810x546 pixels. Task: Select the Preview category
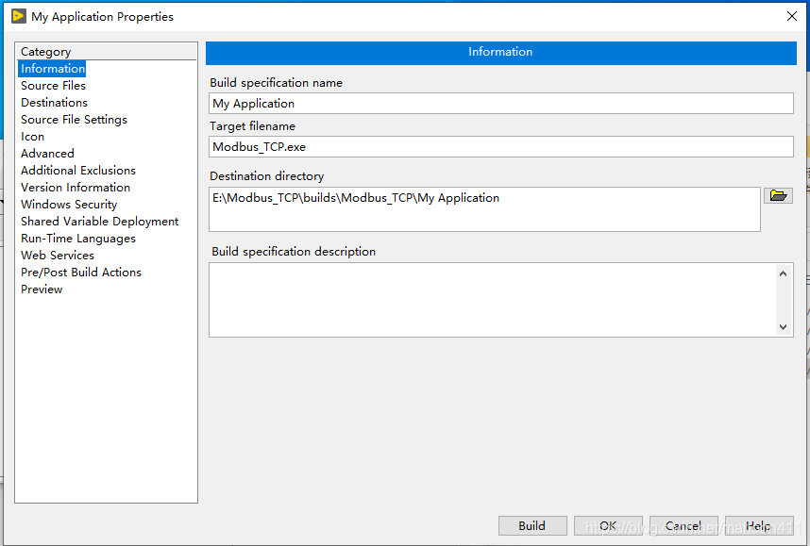[42, 290]
